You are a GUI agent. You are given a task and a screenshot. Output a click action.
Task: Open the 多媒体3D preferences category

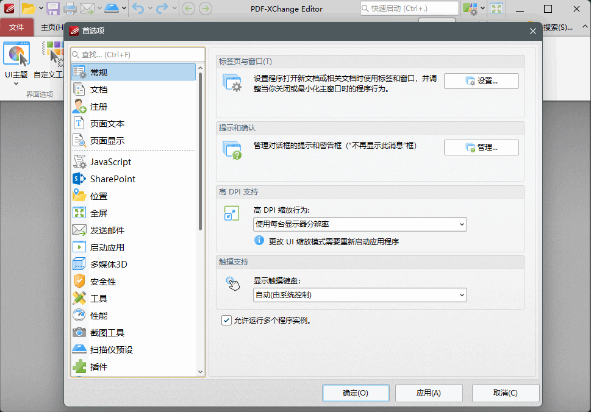point(134,264)
